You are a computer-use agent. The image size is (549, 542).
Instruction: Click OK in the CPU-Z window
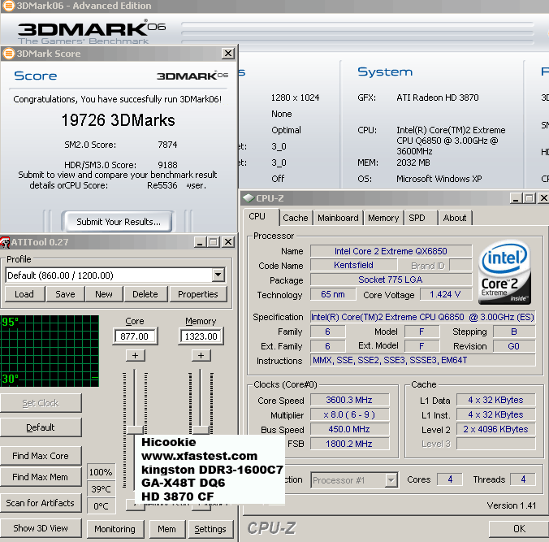(x=519, y=529)
